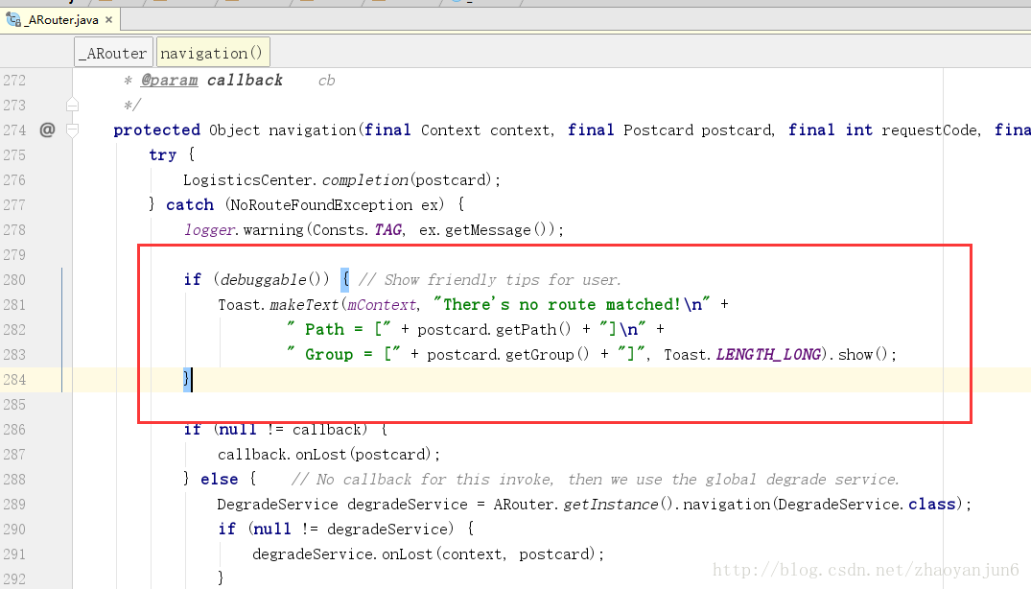The width and height of the screenshot is (1031, 589).
Task: Click the makeText method on line 281
Action: 304,305
